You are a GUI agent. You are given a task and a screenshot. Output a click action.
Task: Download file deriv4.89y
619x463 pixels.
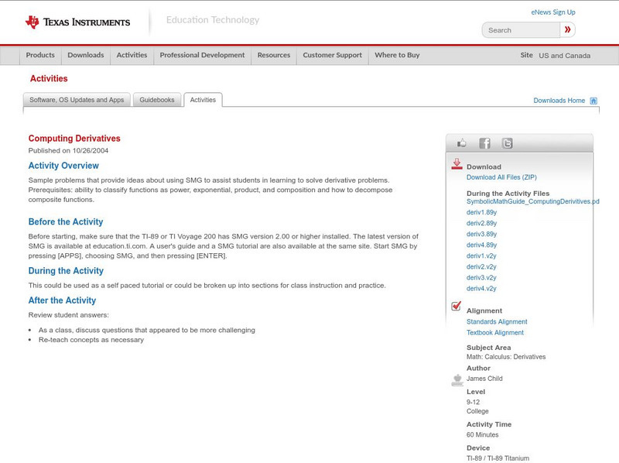[x=481, y=245]
